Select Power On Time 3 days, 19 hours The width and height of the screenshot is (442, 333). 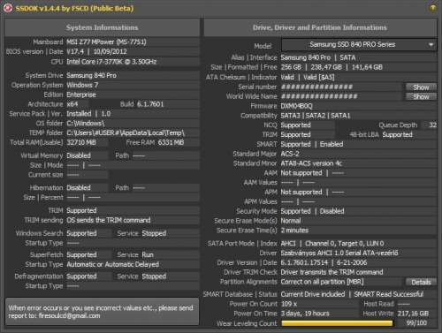[305, 314]
